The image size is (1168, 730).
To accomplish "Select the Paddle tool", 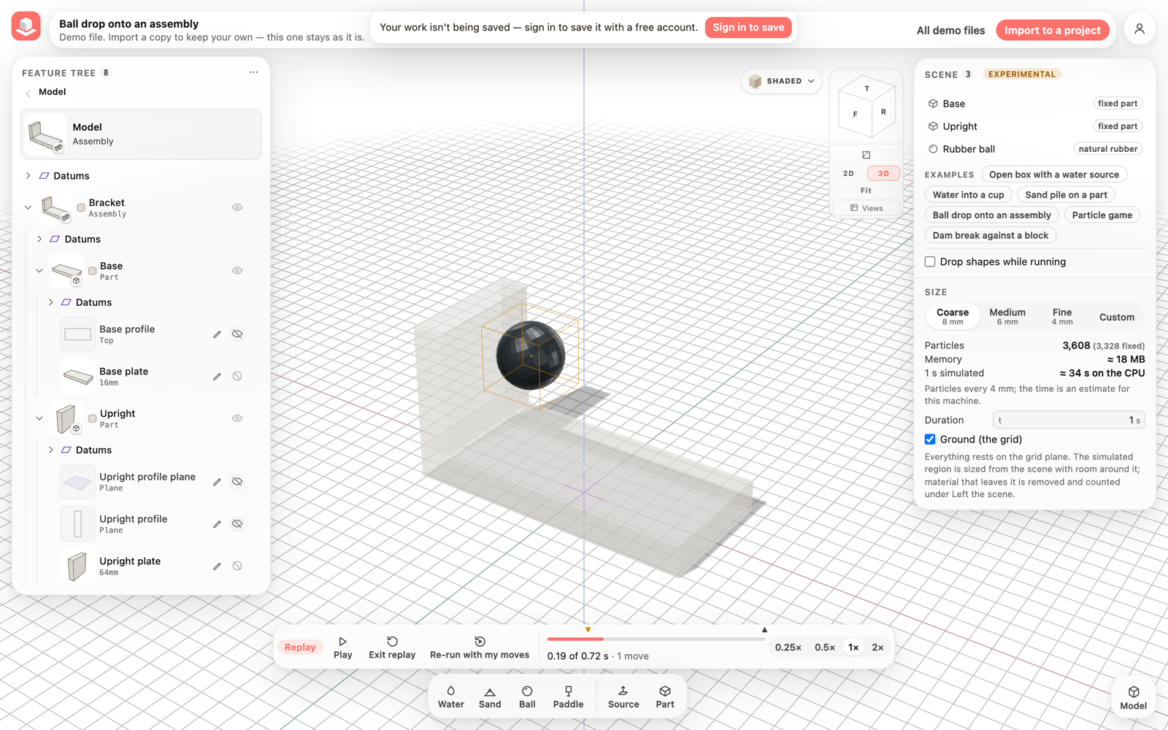I will click(x=568, y=697).
